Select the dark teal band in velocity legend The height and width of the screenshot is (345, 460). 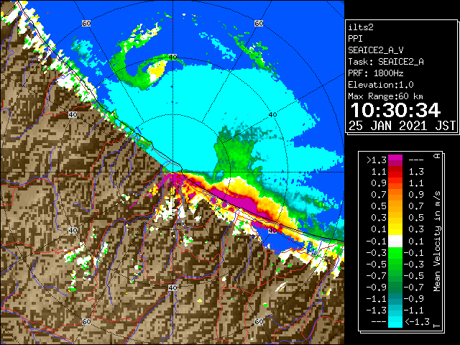395,299
